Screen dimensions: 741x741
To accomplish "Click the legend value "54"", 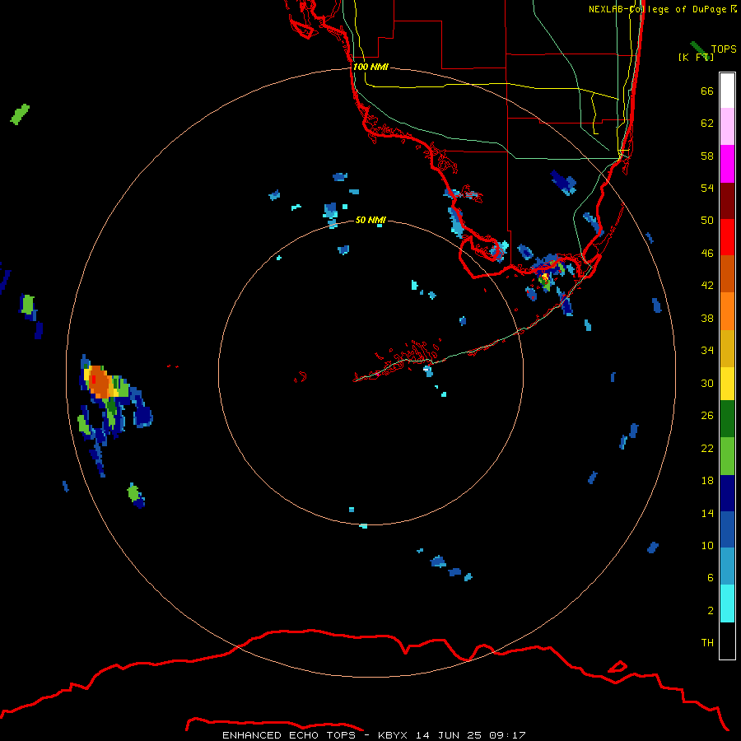I will click(x=707, y=188).
